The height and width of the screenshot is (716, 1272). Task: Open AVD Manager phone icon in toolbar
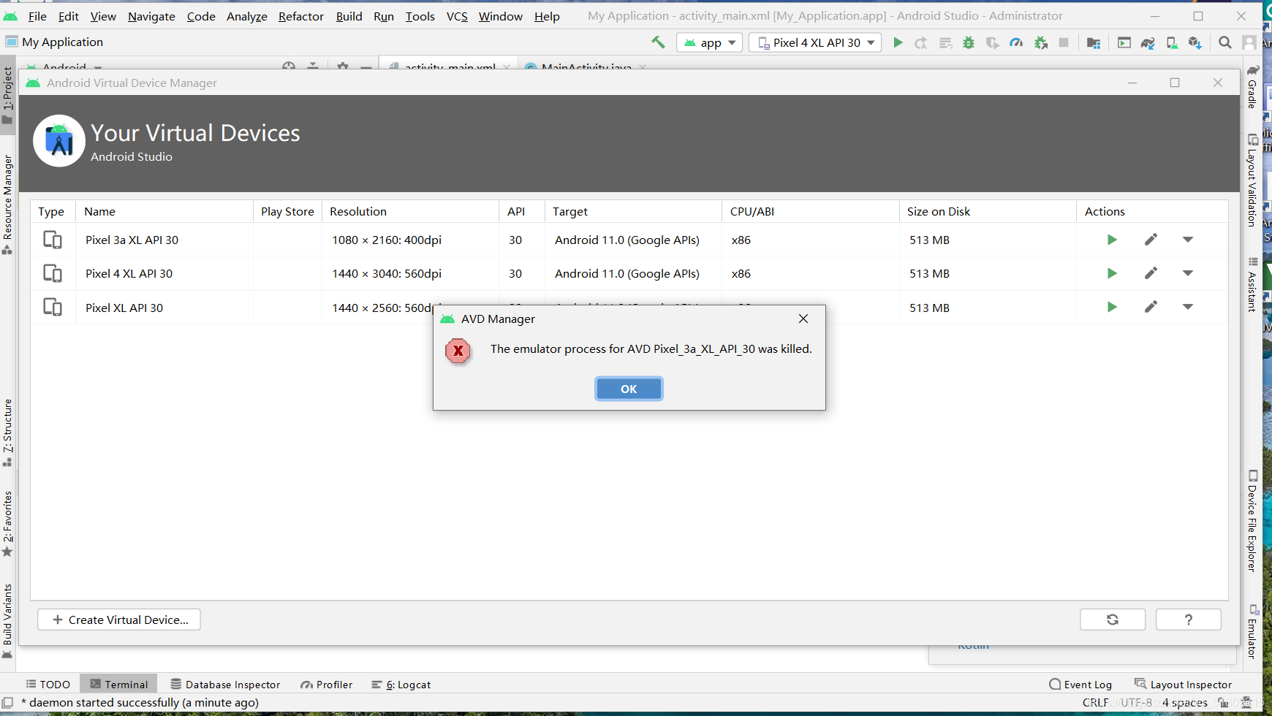point(1172,42)
